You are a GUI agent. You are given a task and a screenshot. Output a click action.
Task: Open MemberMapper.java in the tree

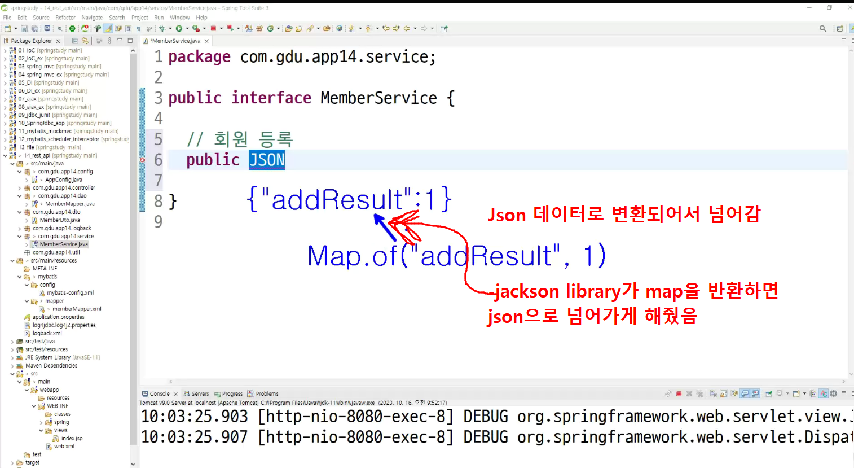(x=69, y=204)
